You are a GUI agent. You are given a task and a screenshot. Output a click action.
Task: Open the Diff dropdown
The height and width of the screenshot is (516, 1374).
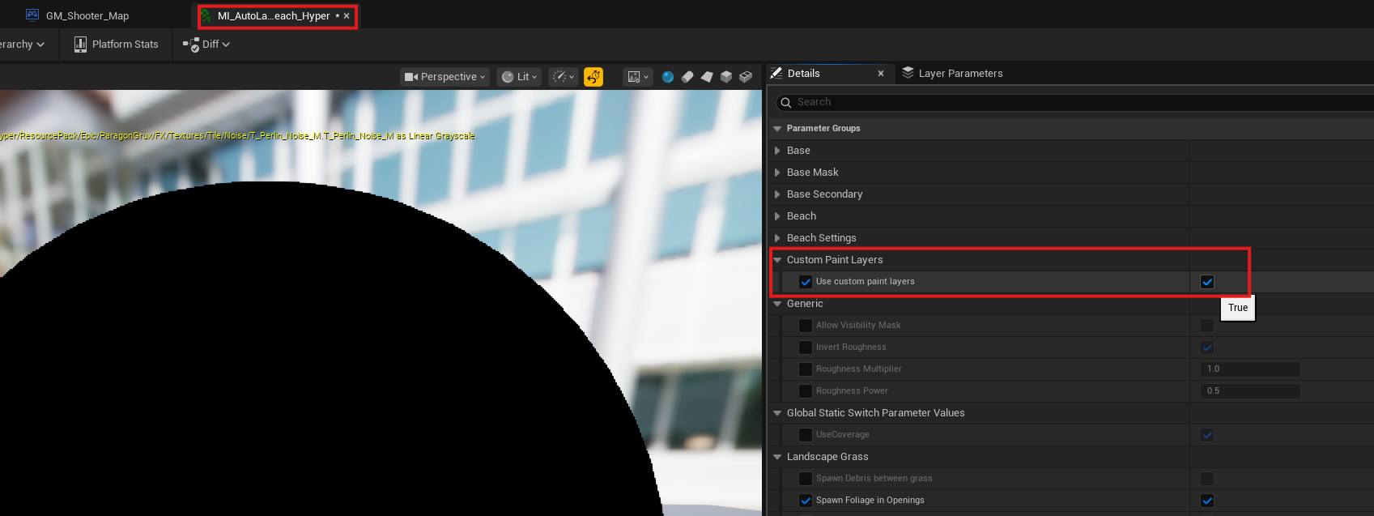[x=206, y=45]
